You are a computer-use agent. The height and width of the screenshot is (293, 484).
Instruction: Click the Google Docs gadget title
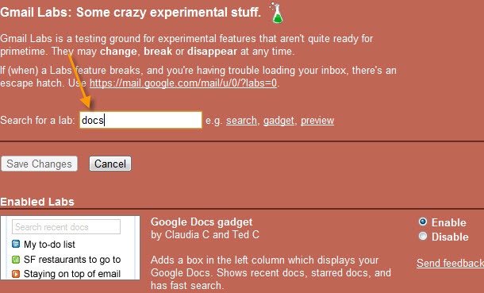point(202,222)
